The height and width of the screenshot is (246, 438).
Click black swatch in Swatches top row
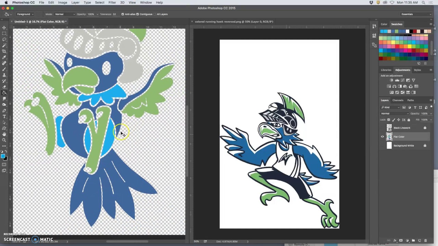point(411,31)
